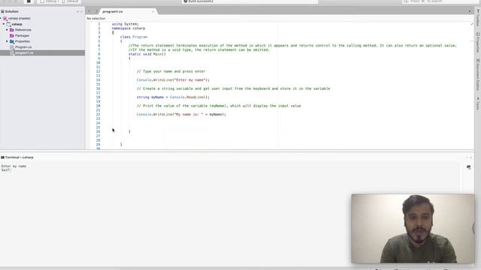Click the Packages folder icon
The image size is (481, 270).
click(x=12, y=35)
